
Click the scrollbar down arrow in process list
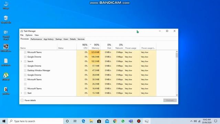[177, 95]
